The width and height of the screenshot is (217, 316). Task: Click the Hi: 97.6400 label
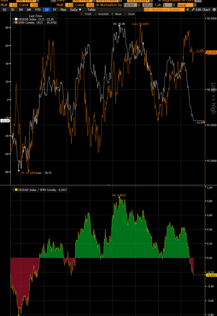click(28, 173)
